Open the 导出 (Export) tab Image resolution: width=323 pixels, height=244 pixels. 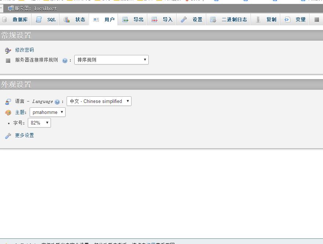(133, 19)
